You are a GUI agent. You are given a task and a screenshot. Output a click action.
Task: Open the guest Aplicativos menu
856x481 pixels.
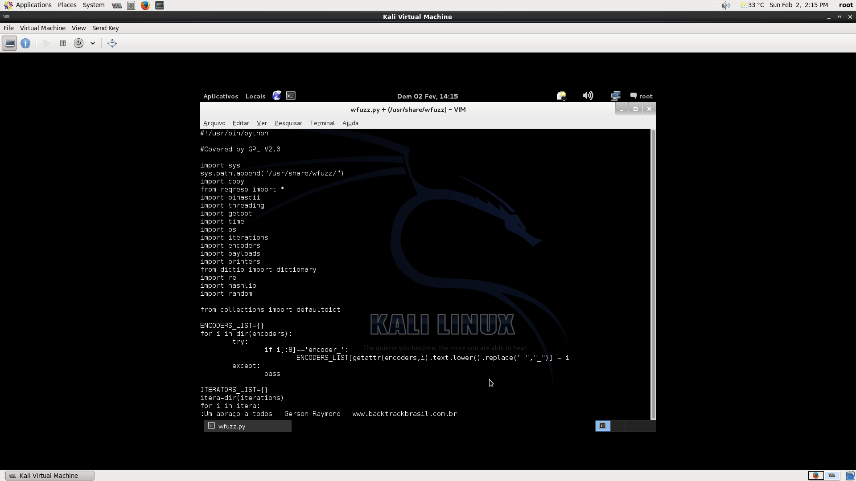click(221, 96)
